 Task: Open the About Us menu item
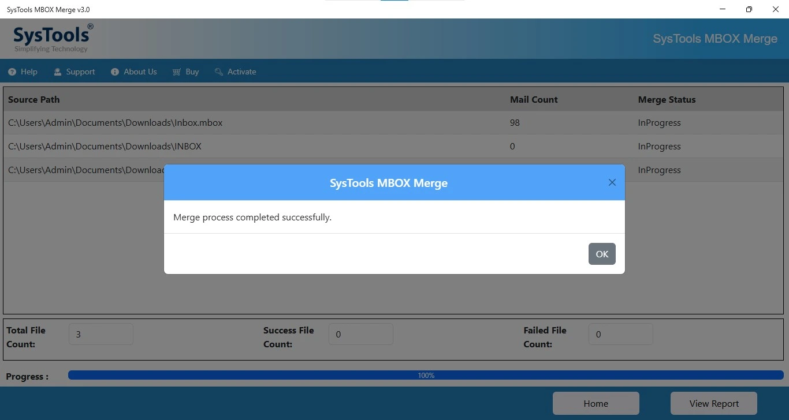[133, 72]
